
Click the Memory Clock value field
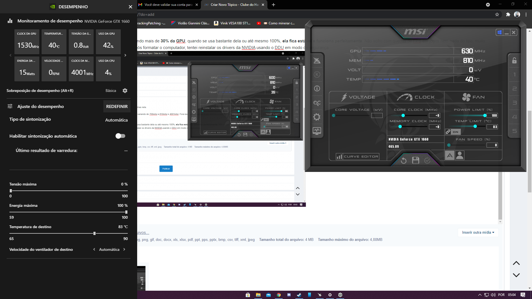(x=434, y=127)
